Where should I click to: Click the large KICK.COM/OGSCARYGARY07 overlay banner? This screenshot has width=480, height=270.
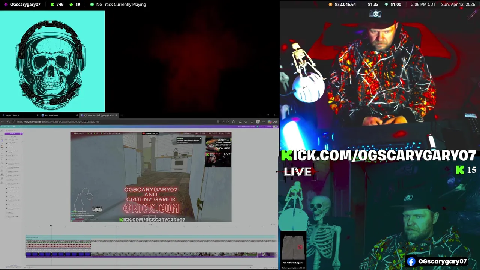[379, 156]
